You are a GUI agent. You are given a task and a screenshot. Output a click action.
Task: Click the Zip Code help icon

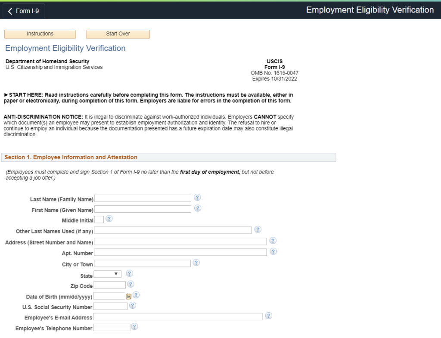[130, 284]
